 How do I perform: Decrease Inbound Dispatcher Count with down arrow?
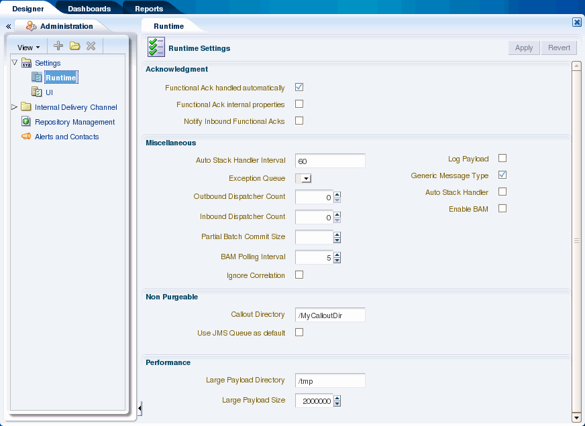[337, 220]
